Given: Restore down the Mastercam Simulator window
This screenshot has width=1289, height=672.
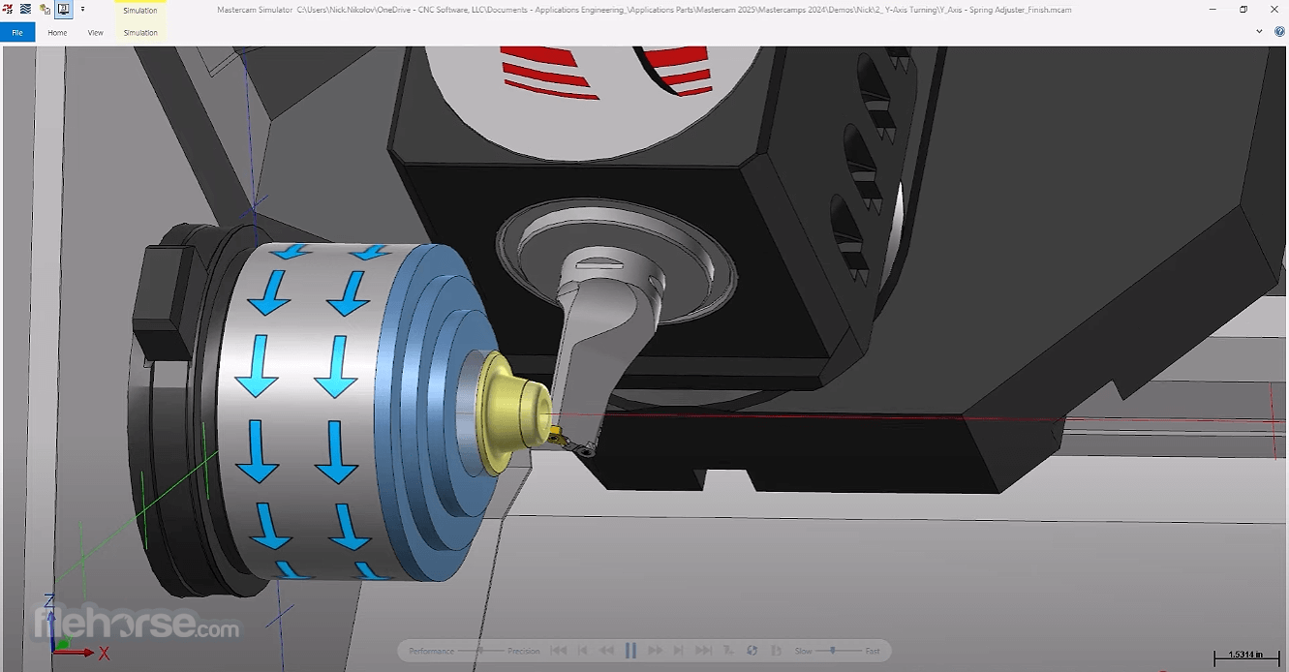Looking at the screenshot, I should click(1243, 9).
